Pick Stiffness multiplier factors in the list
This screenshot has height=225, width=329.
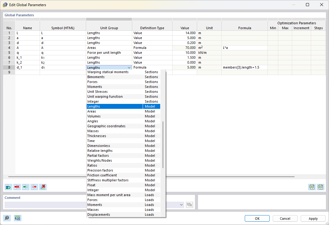pos(123,180)
